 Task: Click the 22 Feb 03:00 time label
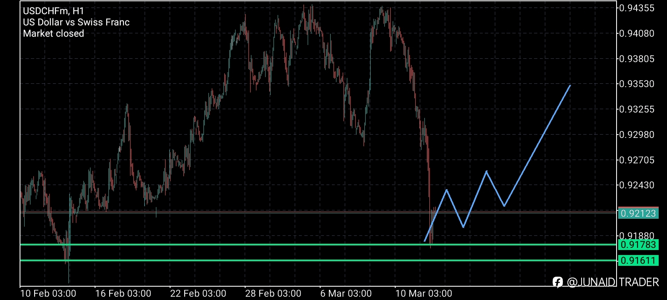pos(198,293)
